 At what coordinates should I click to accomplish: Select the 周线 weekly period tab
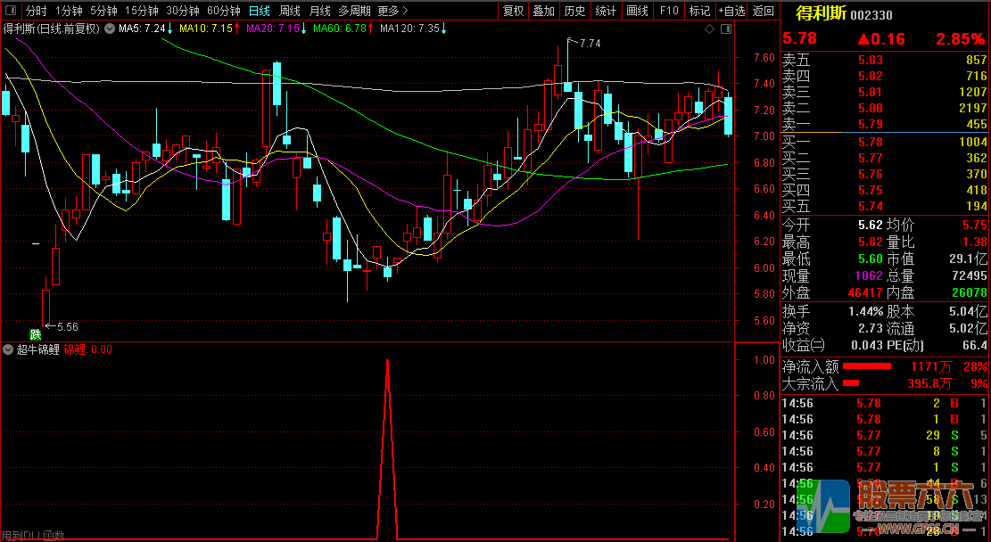coord(290,11)
